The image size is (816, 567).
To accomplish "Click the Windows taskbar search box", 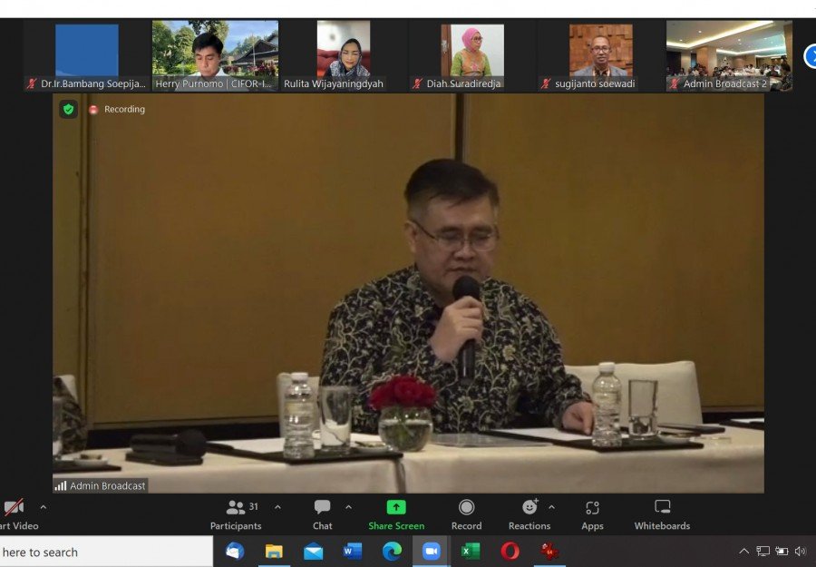I will coord(106,552).
